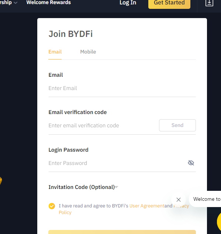
Task: Click the Get Started button
Action: (x=169, y=4)
